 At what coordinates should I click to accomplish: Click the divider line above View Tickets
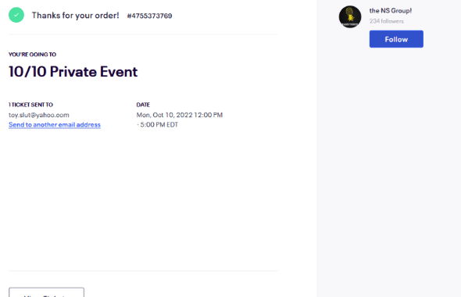[144, 270]
